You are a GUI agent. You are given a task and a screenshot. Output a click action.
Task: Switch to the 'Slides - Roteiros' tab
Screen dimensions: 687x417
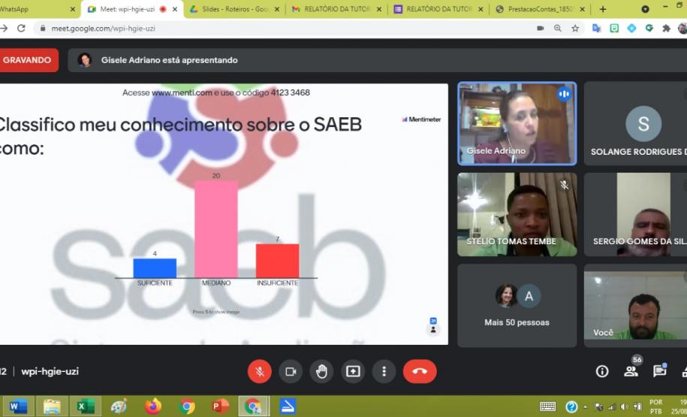[x=234, y=9]
